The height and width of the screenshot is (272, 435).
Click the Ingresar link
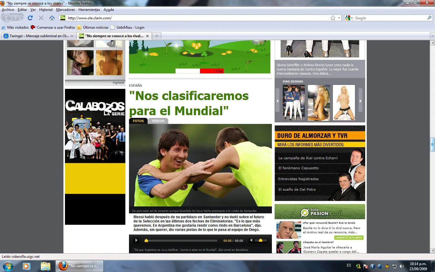(x=118, y=83)
